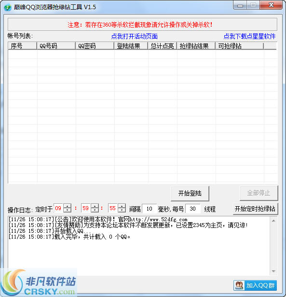Click the 全部停止 button
The height and width of the screenshot is (297, 286).
pyautogui.click(x=259, y=193)
